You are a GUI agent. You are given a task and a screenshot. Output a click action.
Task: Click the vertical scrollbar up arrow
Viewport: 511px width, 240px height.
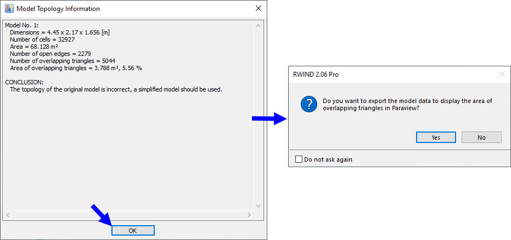(x=259, y=25)
